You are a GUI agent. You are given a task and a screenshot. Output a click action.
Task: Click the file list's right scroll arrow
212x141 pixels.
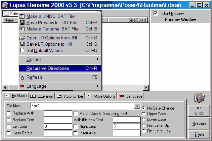coord(146,87)
